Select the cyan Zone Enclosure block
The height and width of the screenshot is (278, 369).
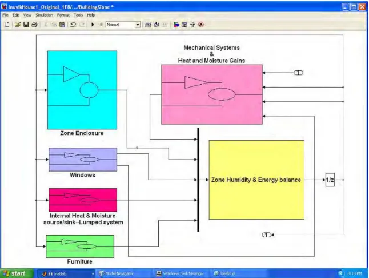[x=82, y=90]
